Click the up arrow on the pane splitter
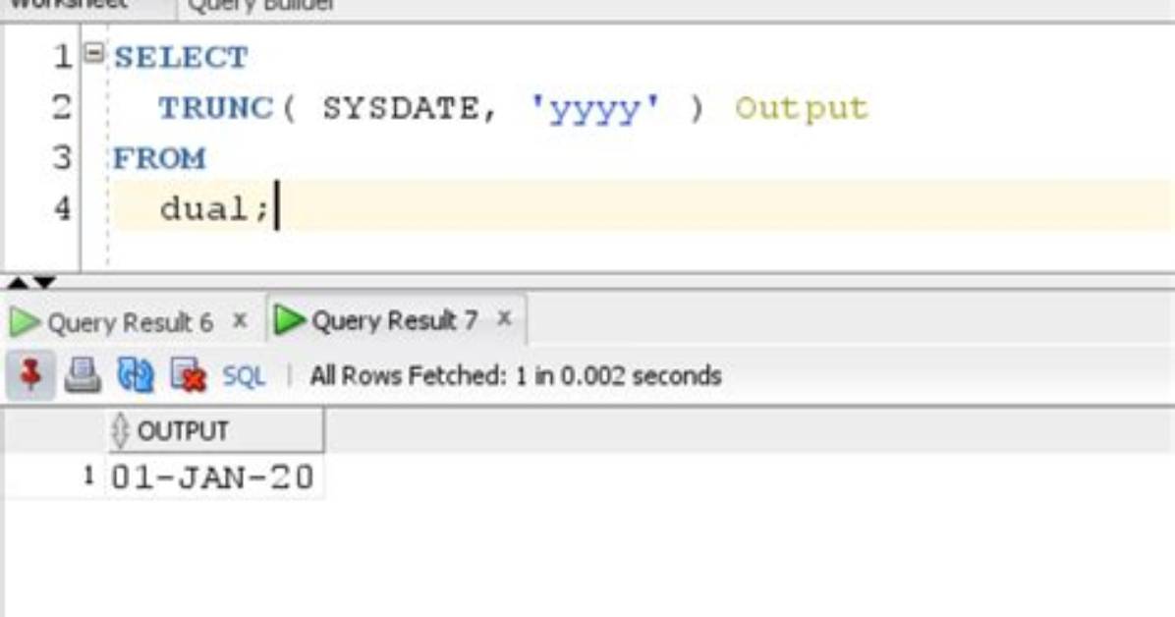The height and width of the screenshot is (617, 1175). [18, 283]
